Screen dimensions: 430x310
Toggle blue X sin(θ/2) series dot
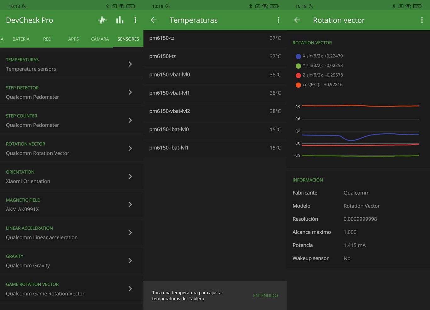click(x=298, y=56)
